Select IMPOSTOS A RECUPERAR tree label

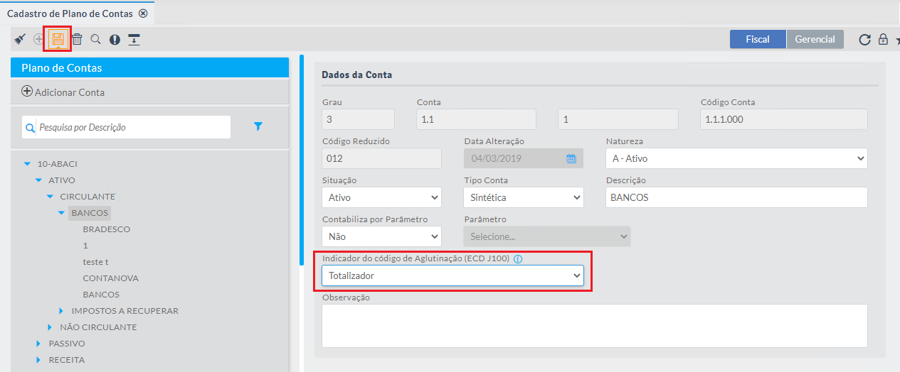pos(125,311)
